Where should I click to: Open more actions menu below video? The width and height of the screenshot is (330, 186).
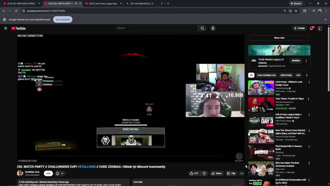(242, 173)
